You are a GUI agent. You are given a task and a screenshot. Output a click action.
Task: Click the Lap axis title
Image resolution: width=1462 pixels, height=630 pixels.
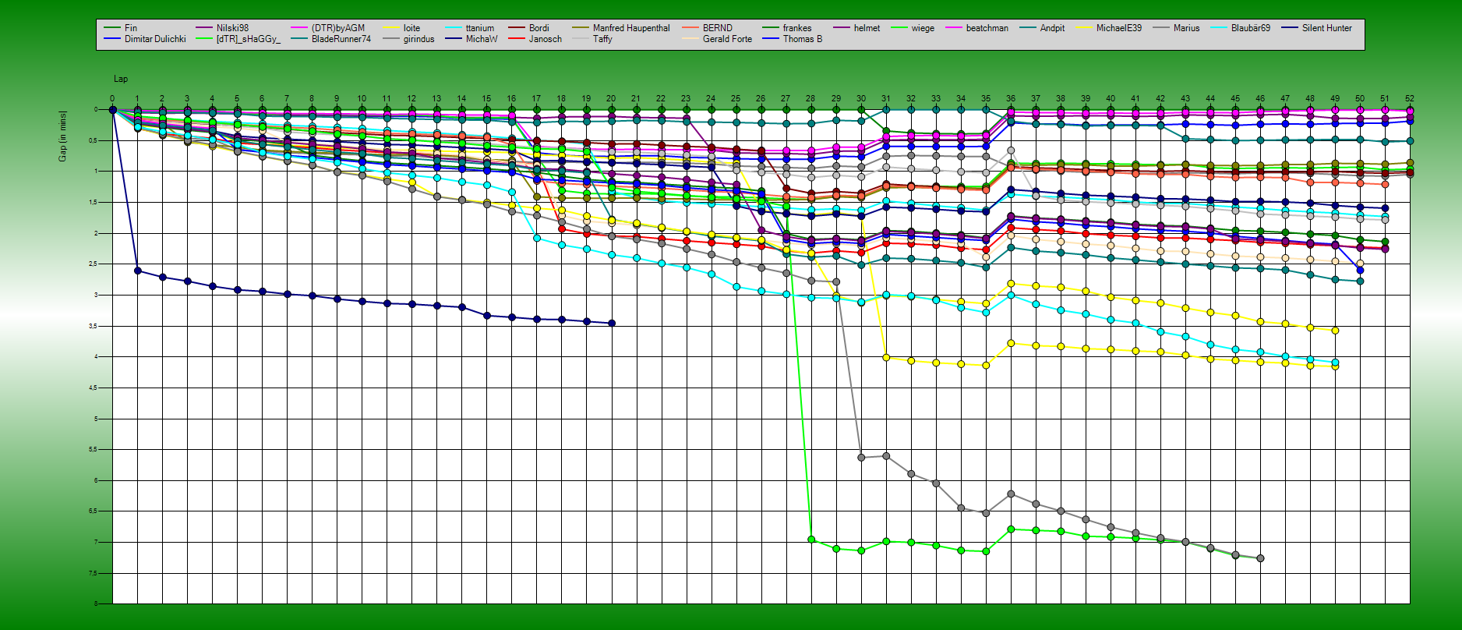click(x=121, y=79)
